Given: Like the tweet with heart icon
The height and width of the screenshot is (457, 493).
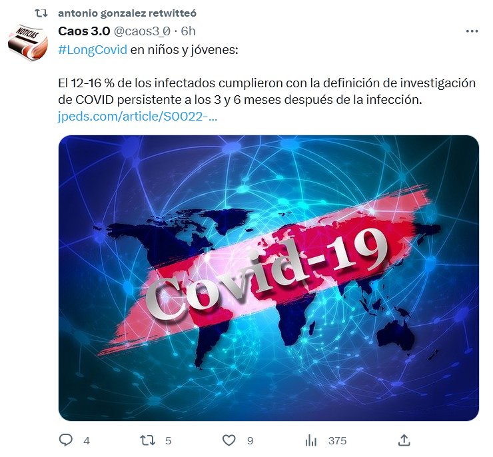Looking at the screenshot, I should tap(229, 440).
